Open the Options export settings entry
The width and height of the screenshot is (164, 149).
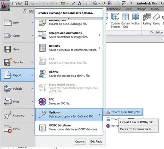pos(69,115)
